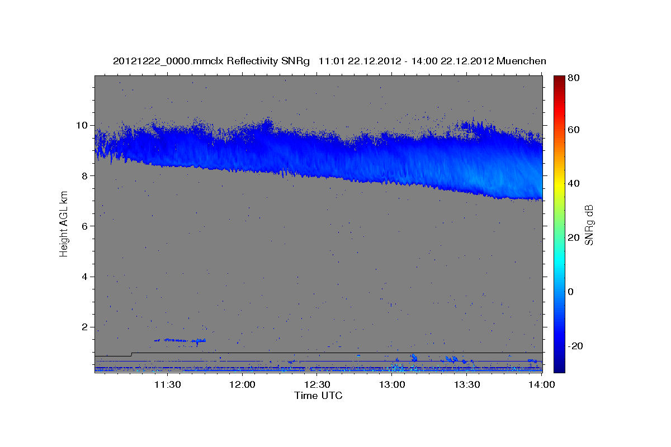Click the height tick label 6

[86, 226]
